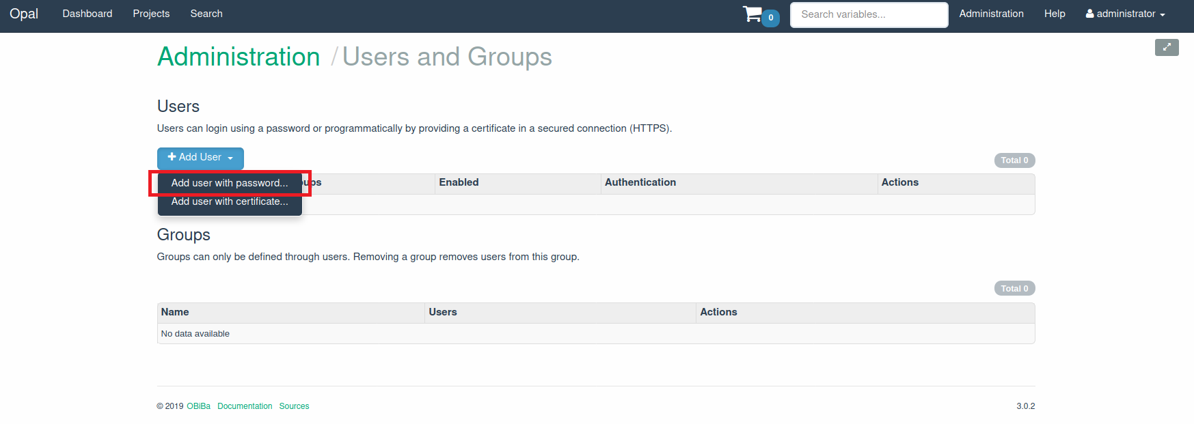Click the Search variables input field
Screen dimensions: 1194x424
pyautogui.click(x=868, y=14)
